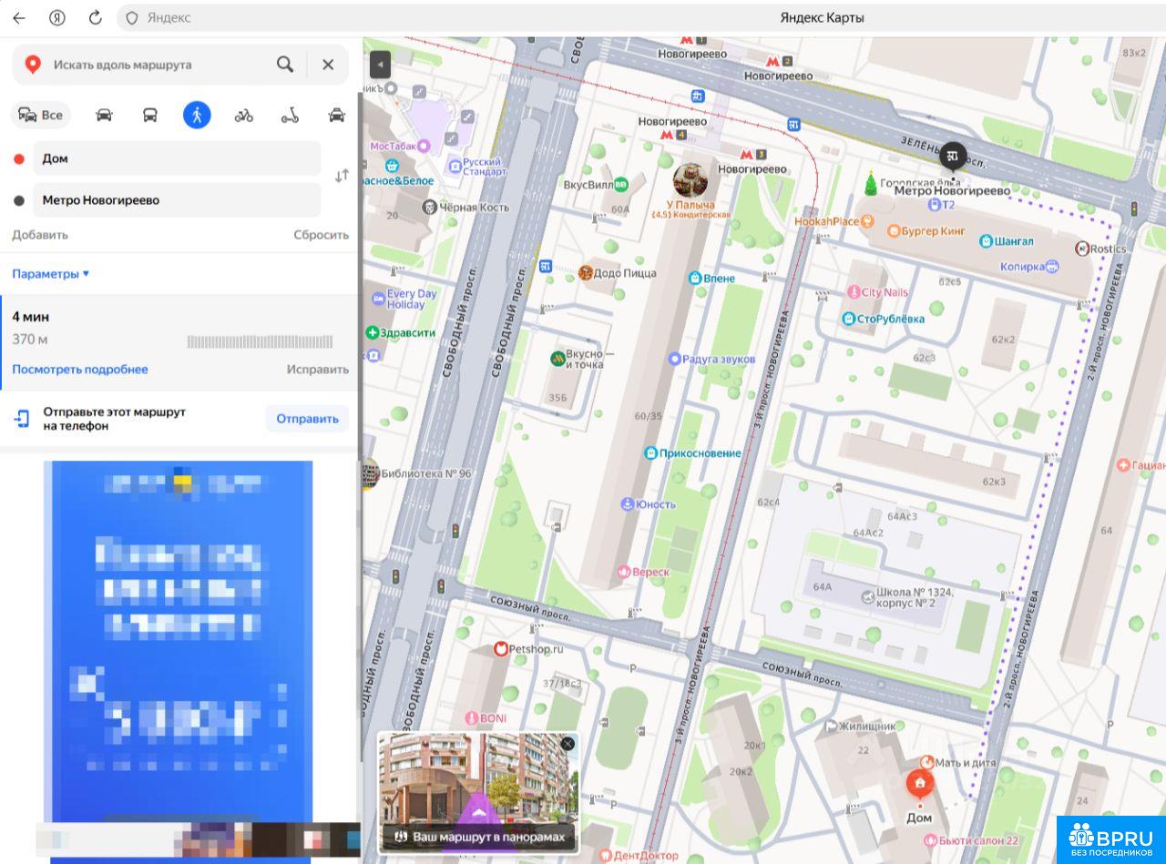The image size is (1166, 864).
Task: Click the black destination pin at Метро Новогиреево
Action: pos(953,158)
